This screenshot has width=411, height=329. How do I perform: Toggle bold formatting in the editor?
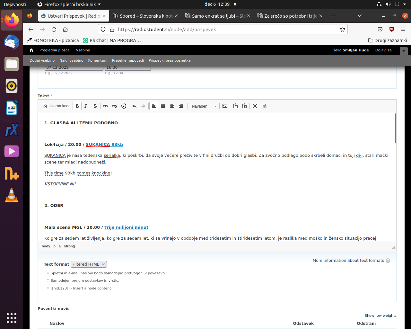click(77, 106)
